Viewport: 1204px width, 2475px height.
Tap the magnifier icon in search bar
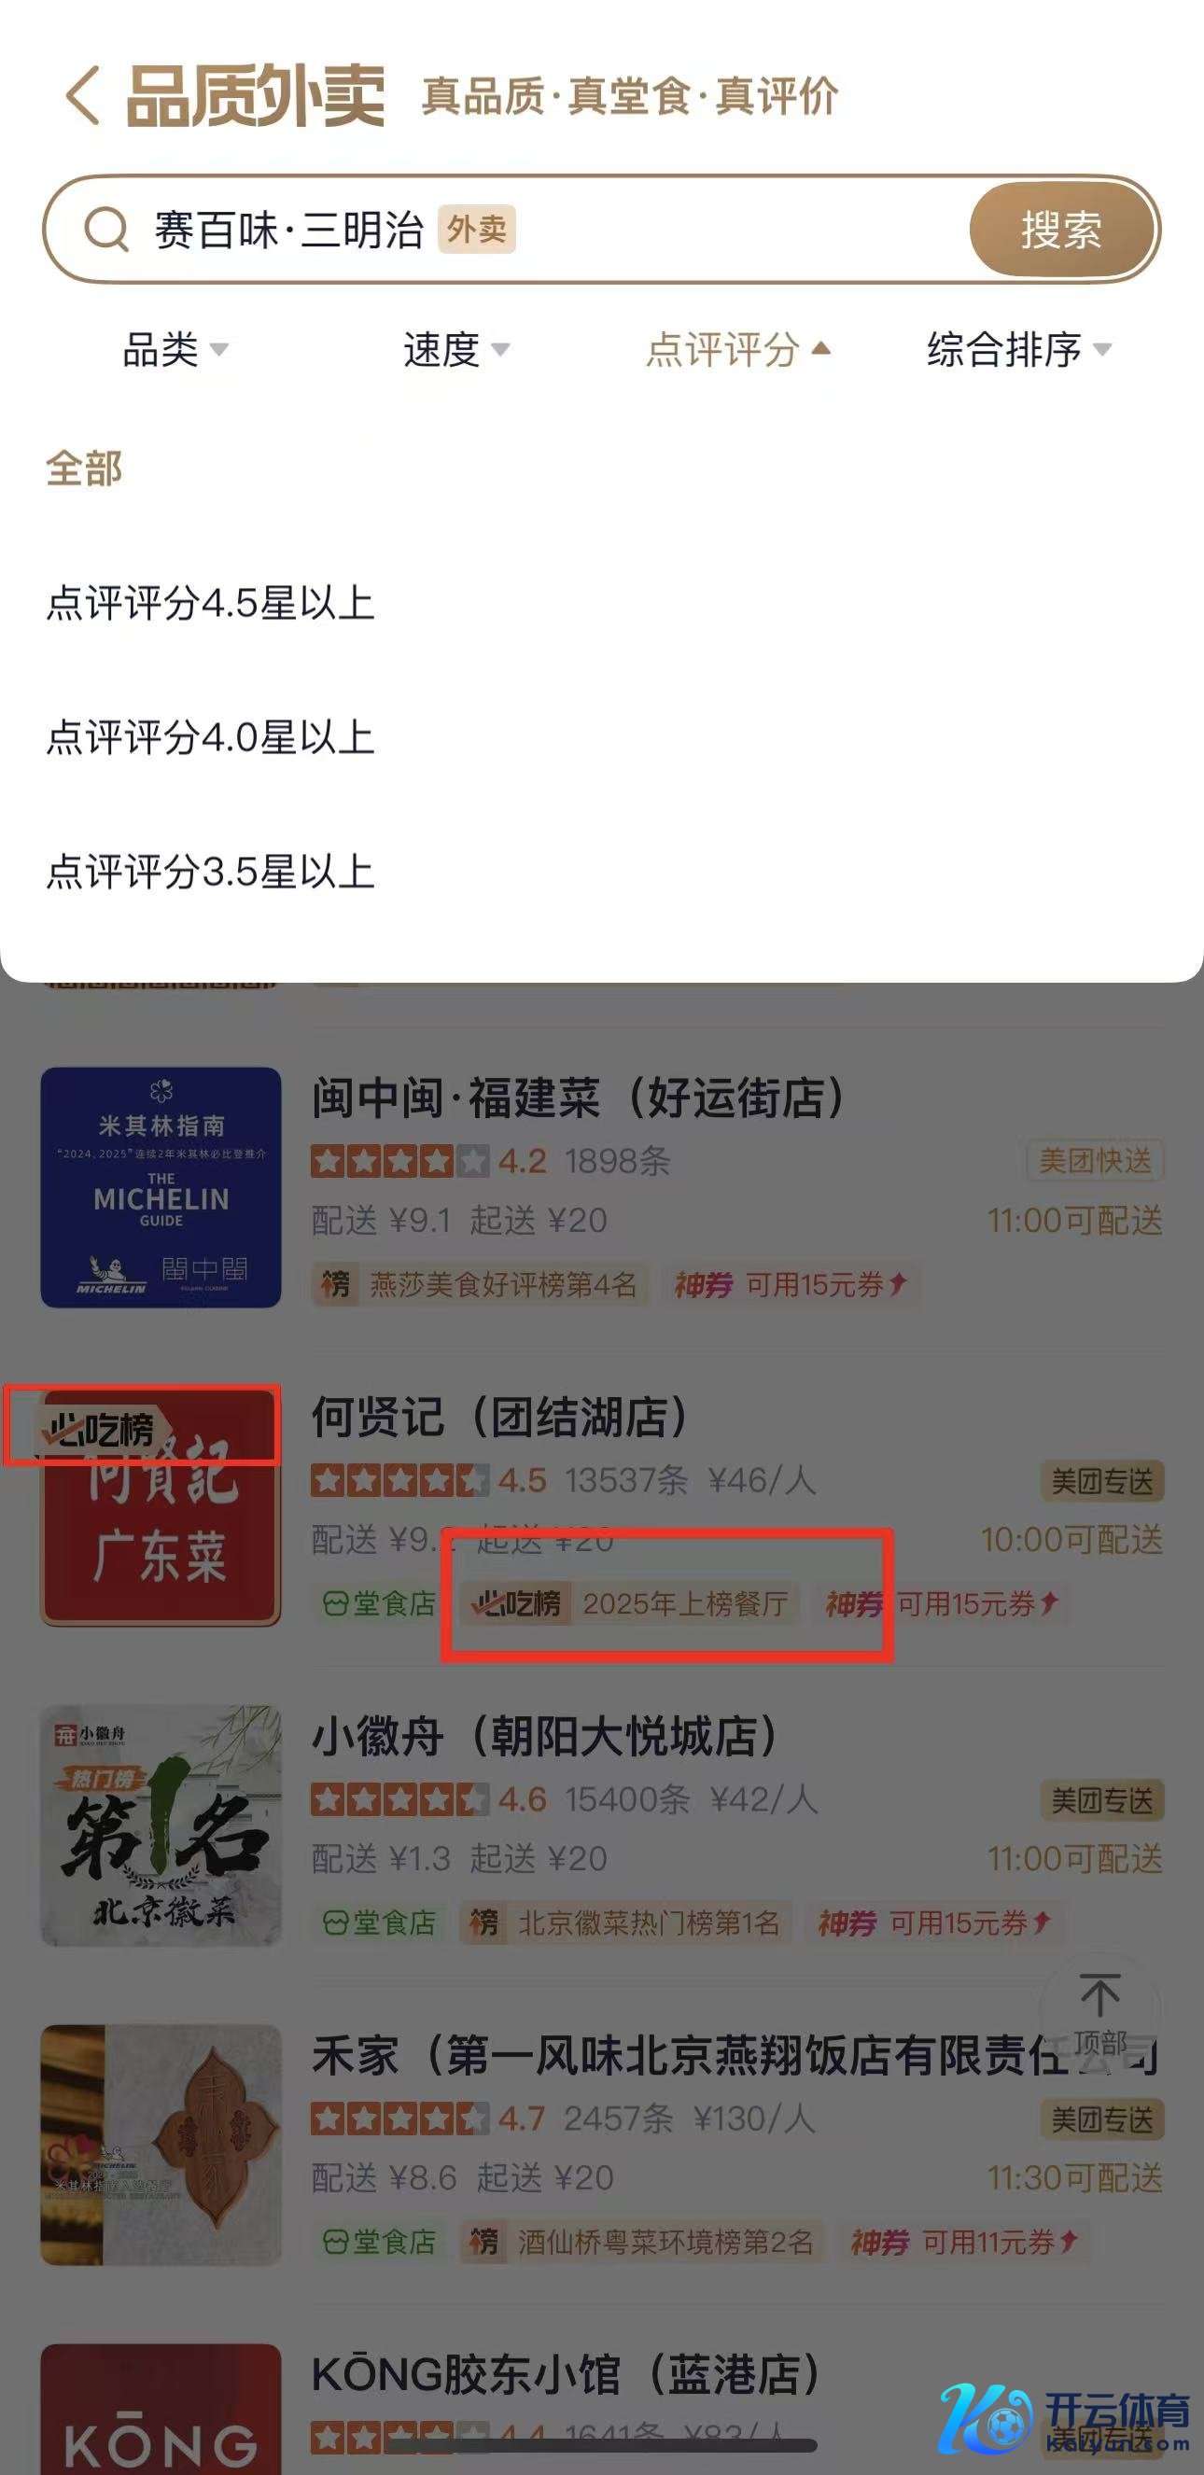pyautogui.click(x=106, y=230)
